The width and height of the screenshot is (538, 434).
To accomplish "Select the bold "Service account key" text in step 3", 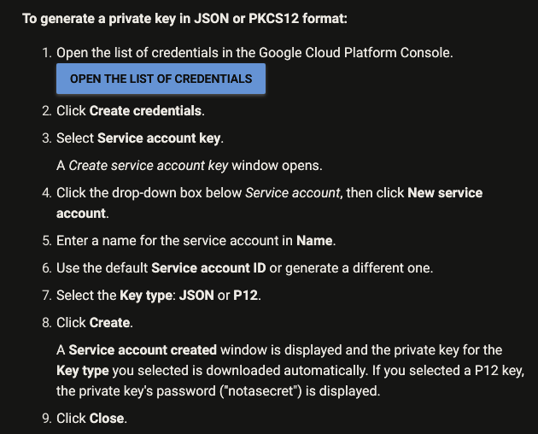I will tap(160, 138).
